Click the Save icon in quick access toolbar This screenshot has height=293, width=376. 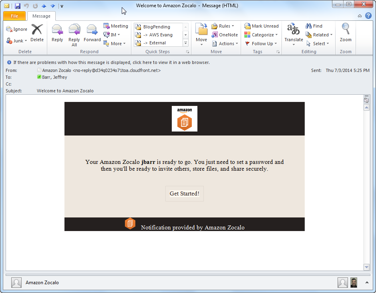[x=17, y=6]
